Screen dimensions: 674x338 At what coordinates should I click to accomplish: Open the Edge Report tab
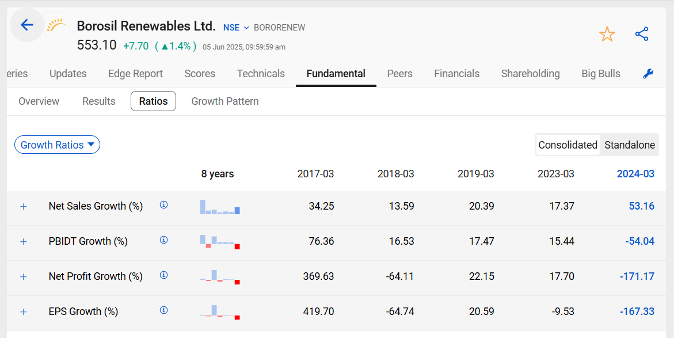coord(135,74)
